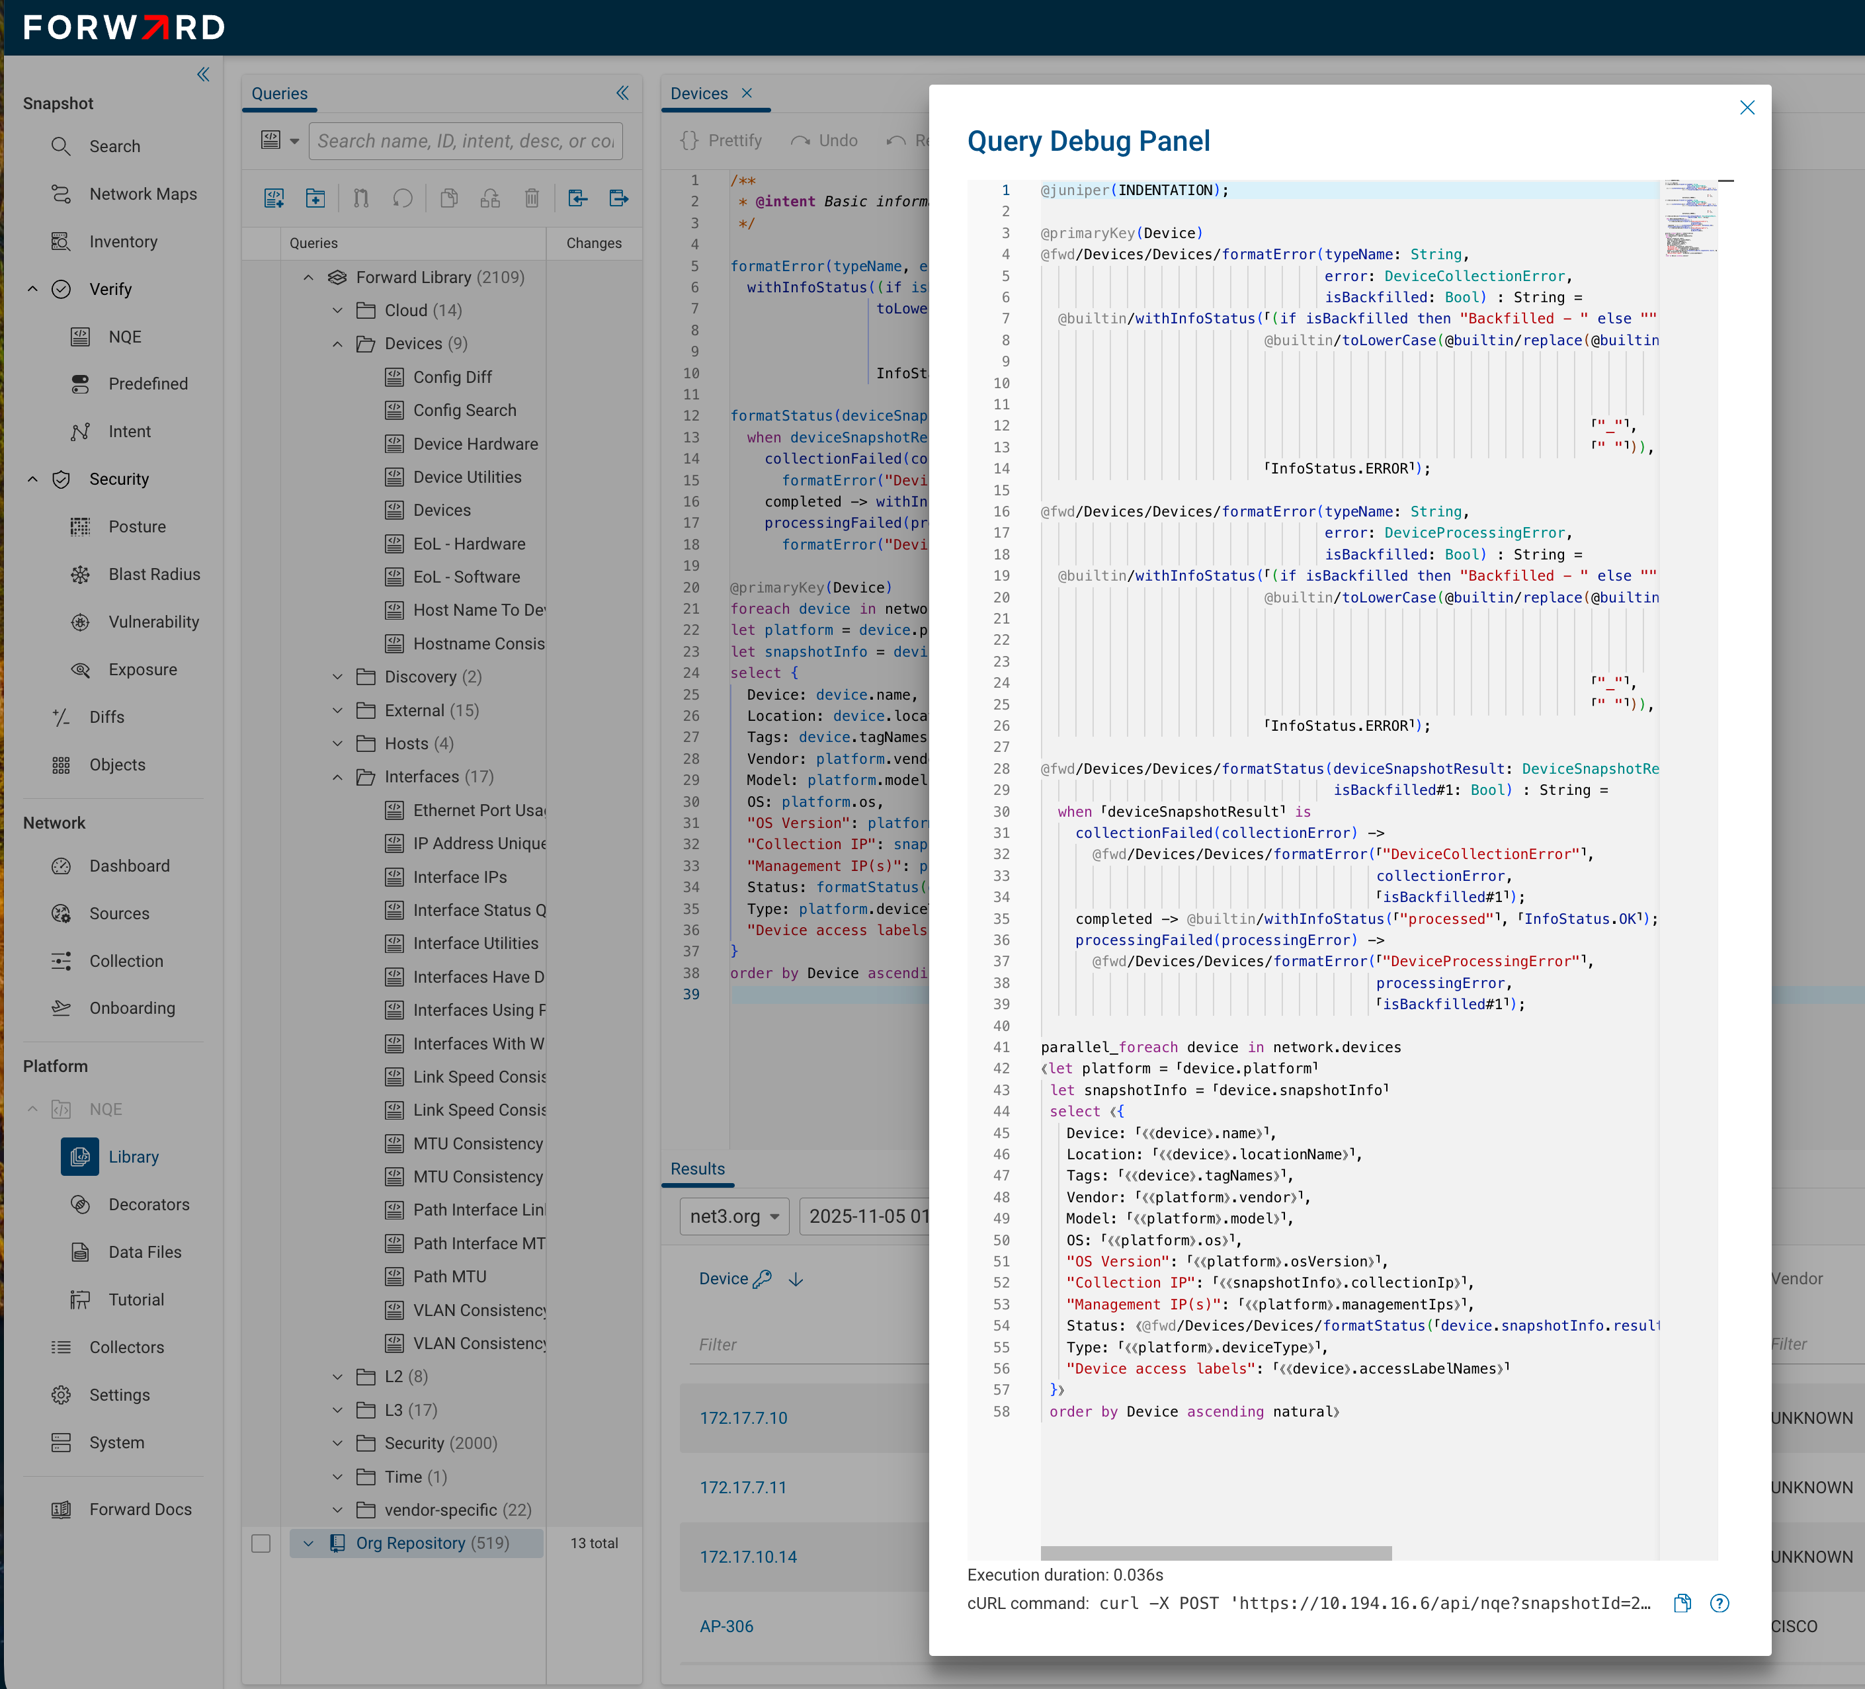
Task: Open help for the cURL command
Action: pos(1719,1603)
